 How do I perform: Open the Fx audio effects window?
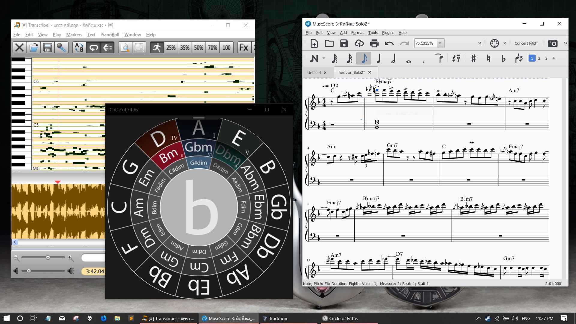coord(244,47)
